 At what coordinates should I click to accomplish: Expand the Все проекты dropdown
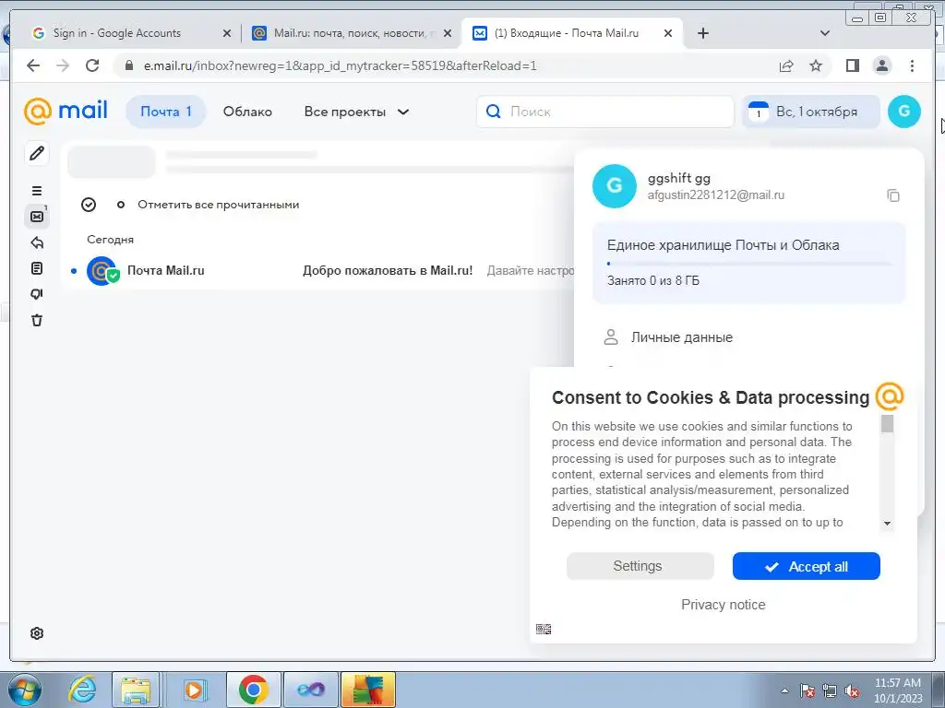[357, 112]
